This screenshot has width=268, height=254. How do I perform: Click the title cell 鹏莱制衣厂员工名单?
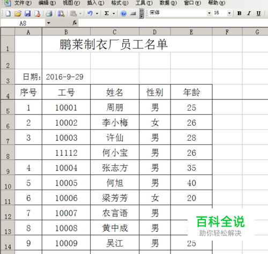click(x=114, y=44)
